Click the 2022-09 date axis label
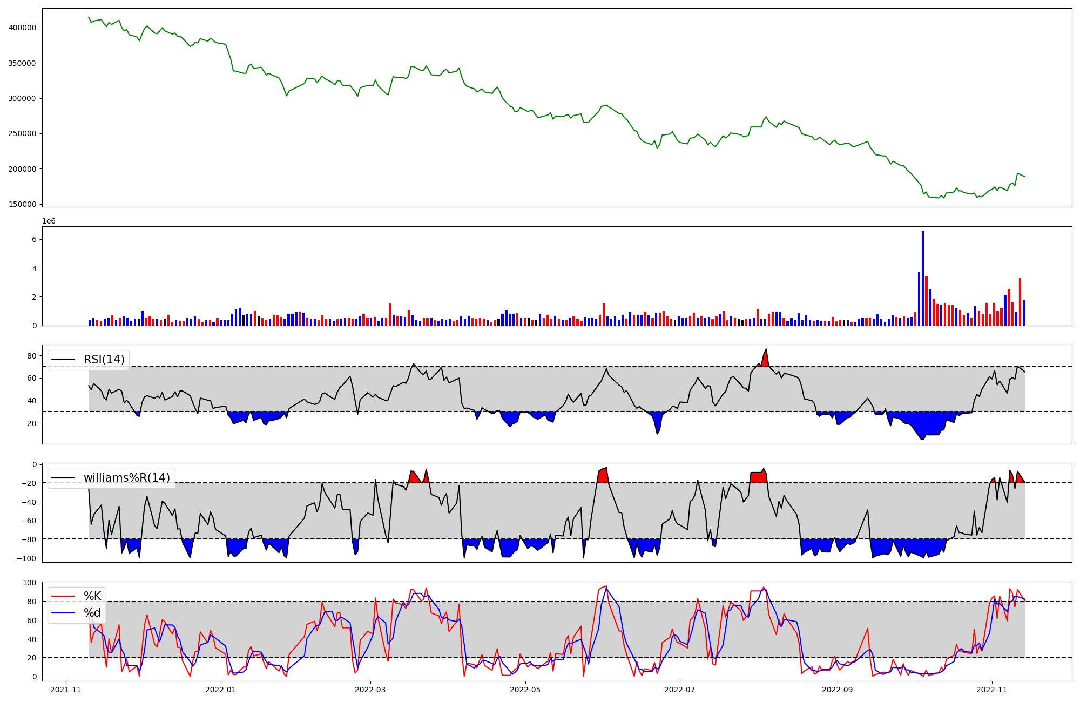The width and height of the screenshot is (1080, 702). 837,690
